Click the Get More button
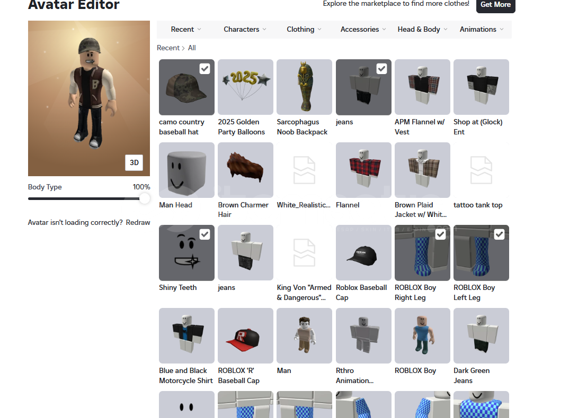The height and width of the screenshot is (418, 578). click(x=495, y=5)
